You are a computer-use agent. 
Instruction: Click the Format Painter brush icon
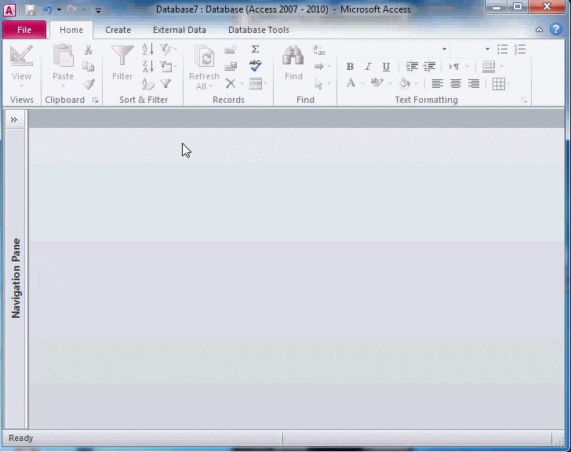click(89, 83)
